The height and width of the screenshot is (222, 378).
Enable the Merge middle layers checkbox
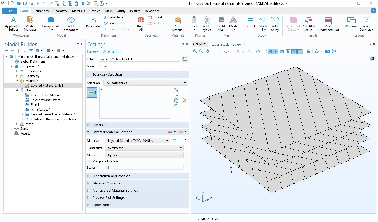point(89,161)
